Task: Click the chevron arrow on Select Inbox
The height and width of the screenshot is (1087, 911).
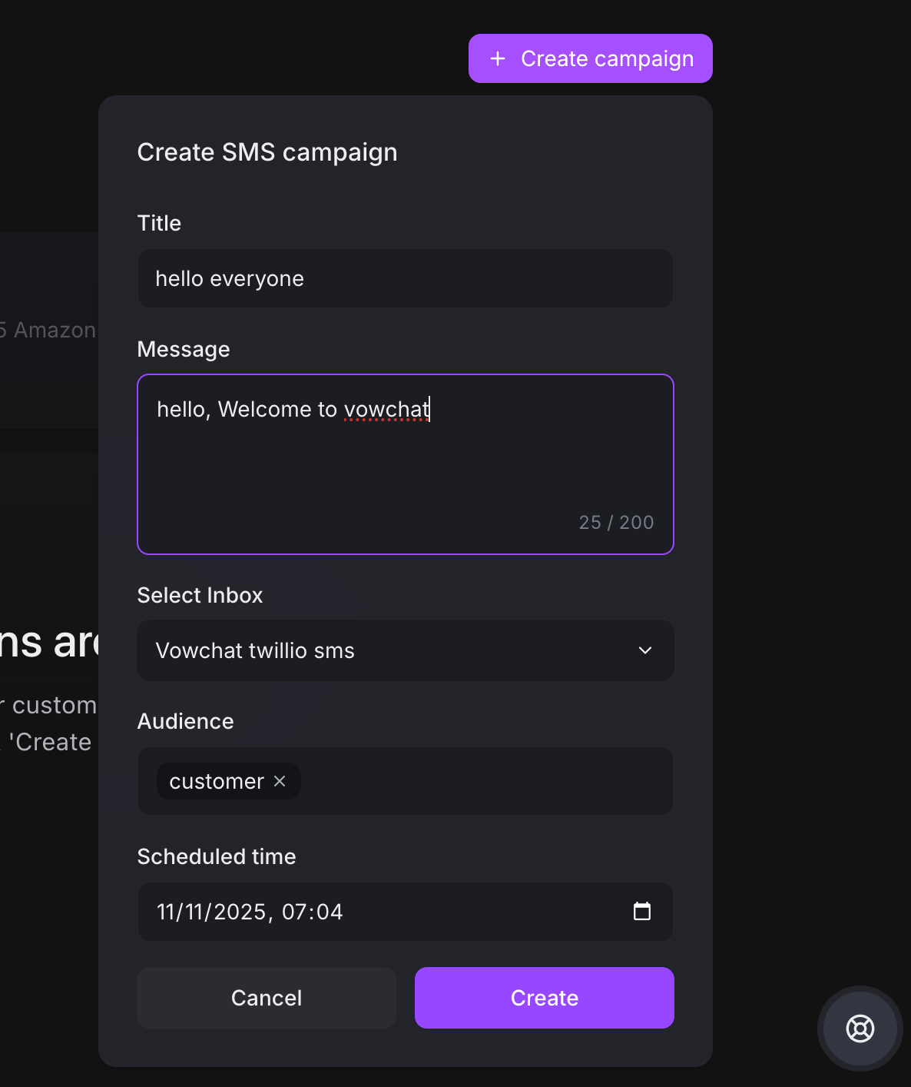Action: pyautogui.click(x=645, y=650)
